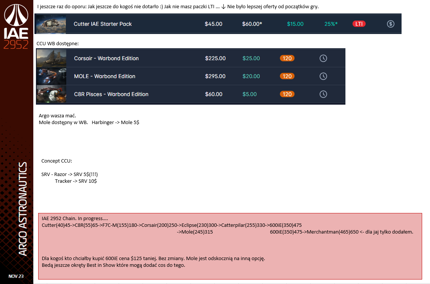Click the $295.00 MOLE price
Viewport: 430px width, 284px height.
[215, 76]
